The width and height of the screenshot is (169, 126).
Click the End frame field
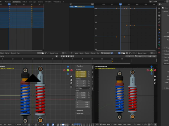(x=152, y=56)
